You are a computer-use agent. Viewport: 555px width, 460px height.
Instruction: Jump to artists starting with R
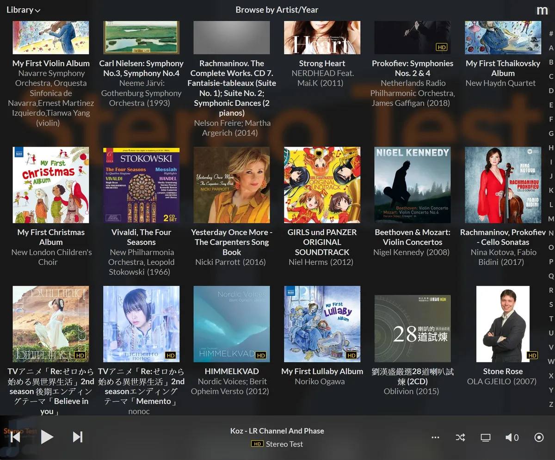pyautogui.click(x=551, y=290)
